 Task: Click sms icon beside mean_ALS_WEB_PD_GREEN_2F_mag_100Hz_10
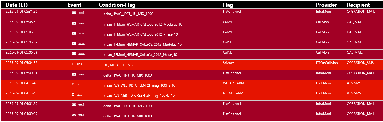tap(73, 84)
